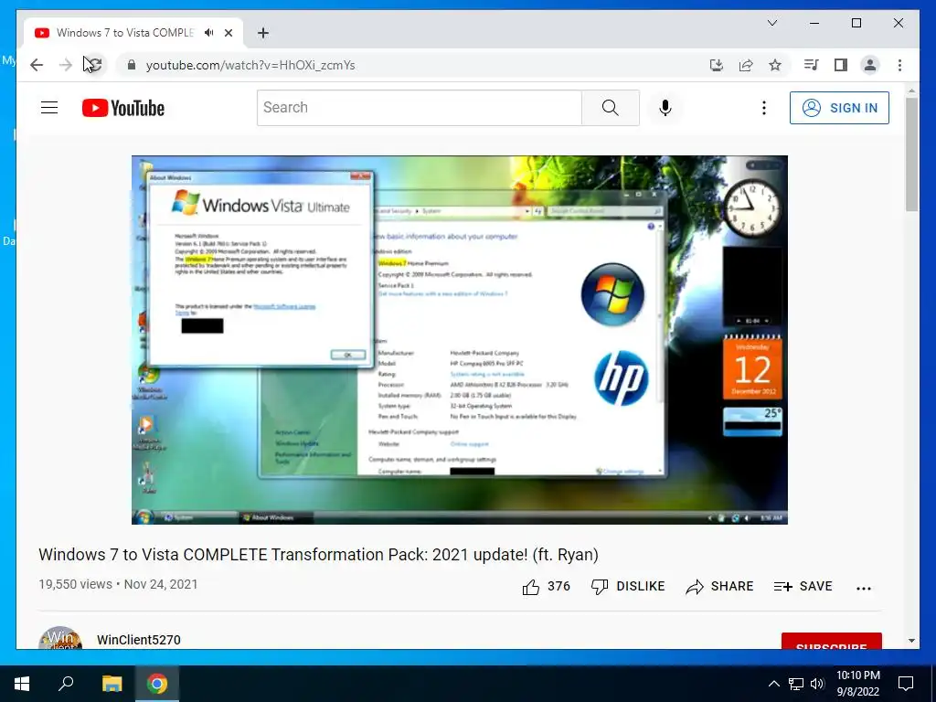Click the SIGN IN button
The width and height of the screenshot is (936, 702).
coord(839,108)
